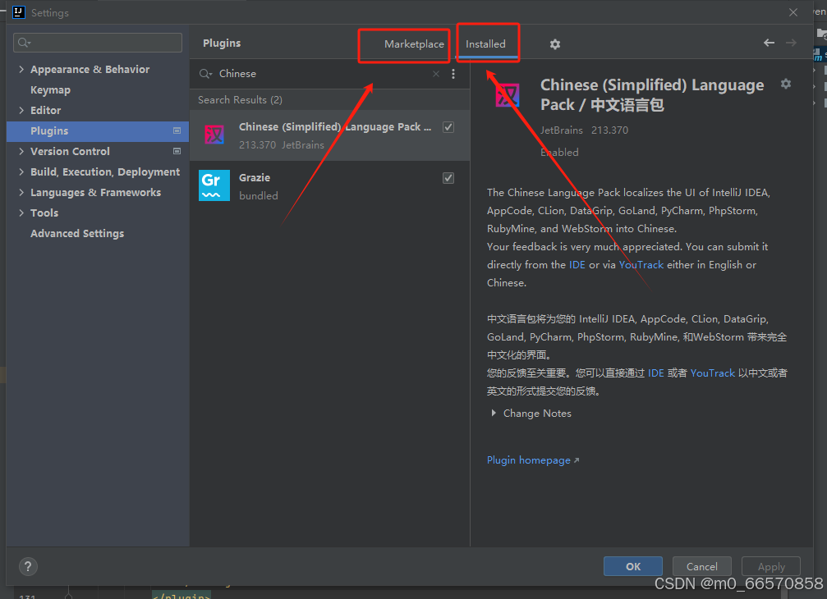
Task: Open the plugin detail gear menu
Action: click(x=786, y=84)
